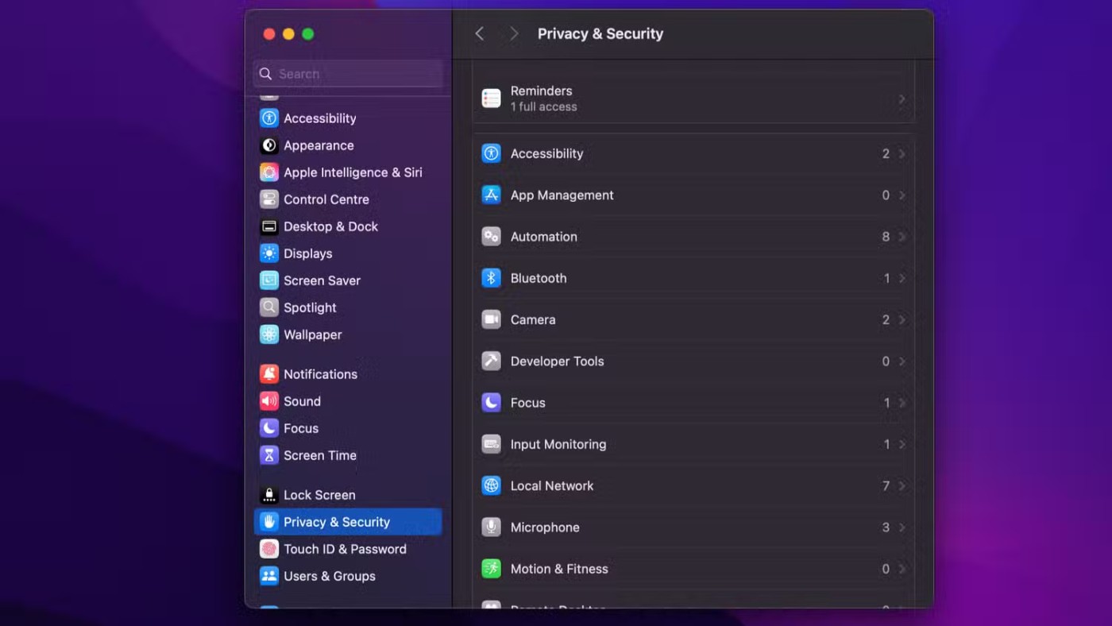1112x626 pixels.
Task: Go to Lock Screen settings
Action: tap(319, 495)
